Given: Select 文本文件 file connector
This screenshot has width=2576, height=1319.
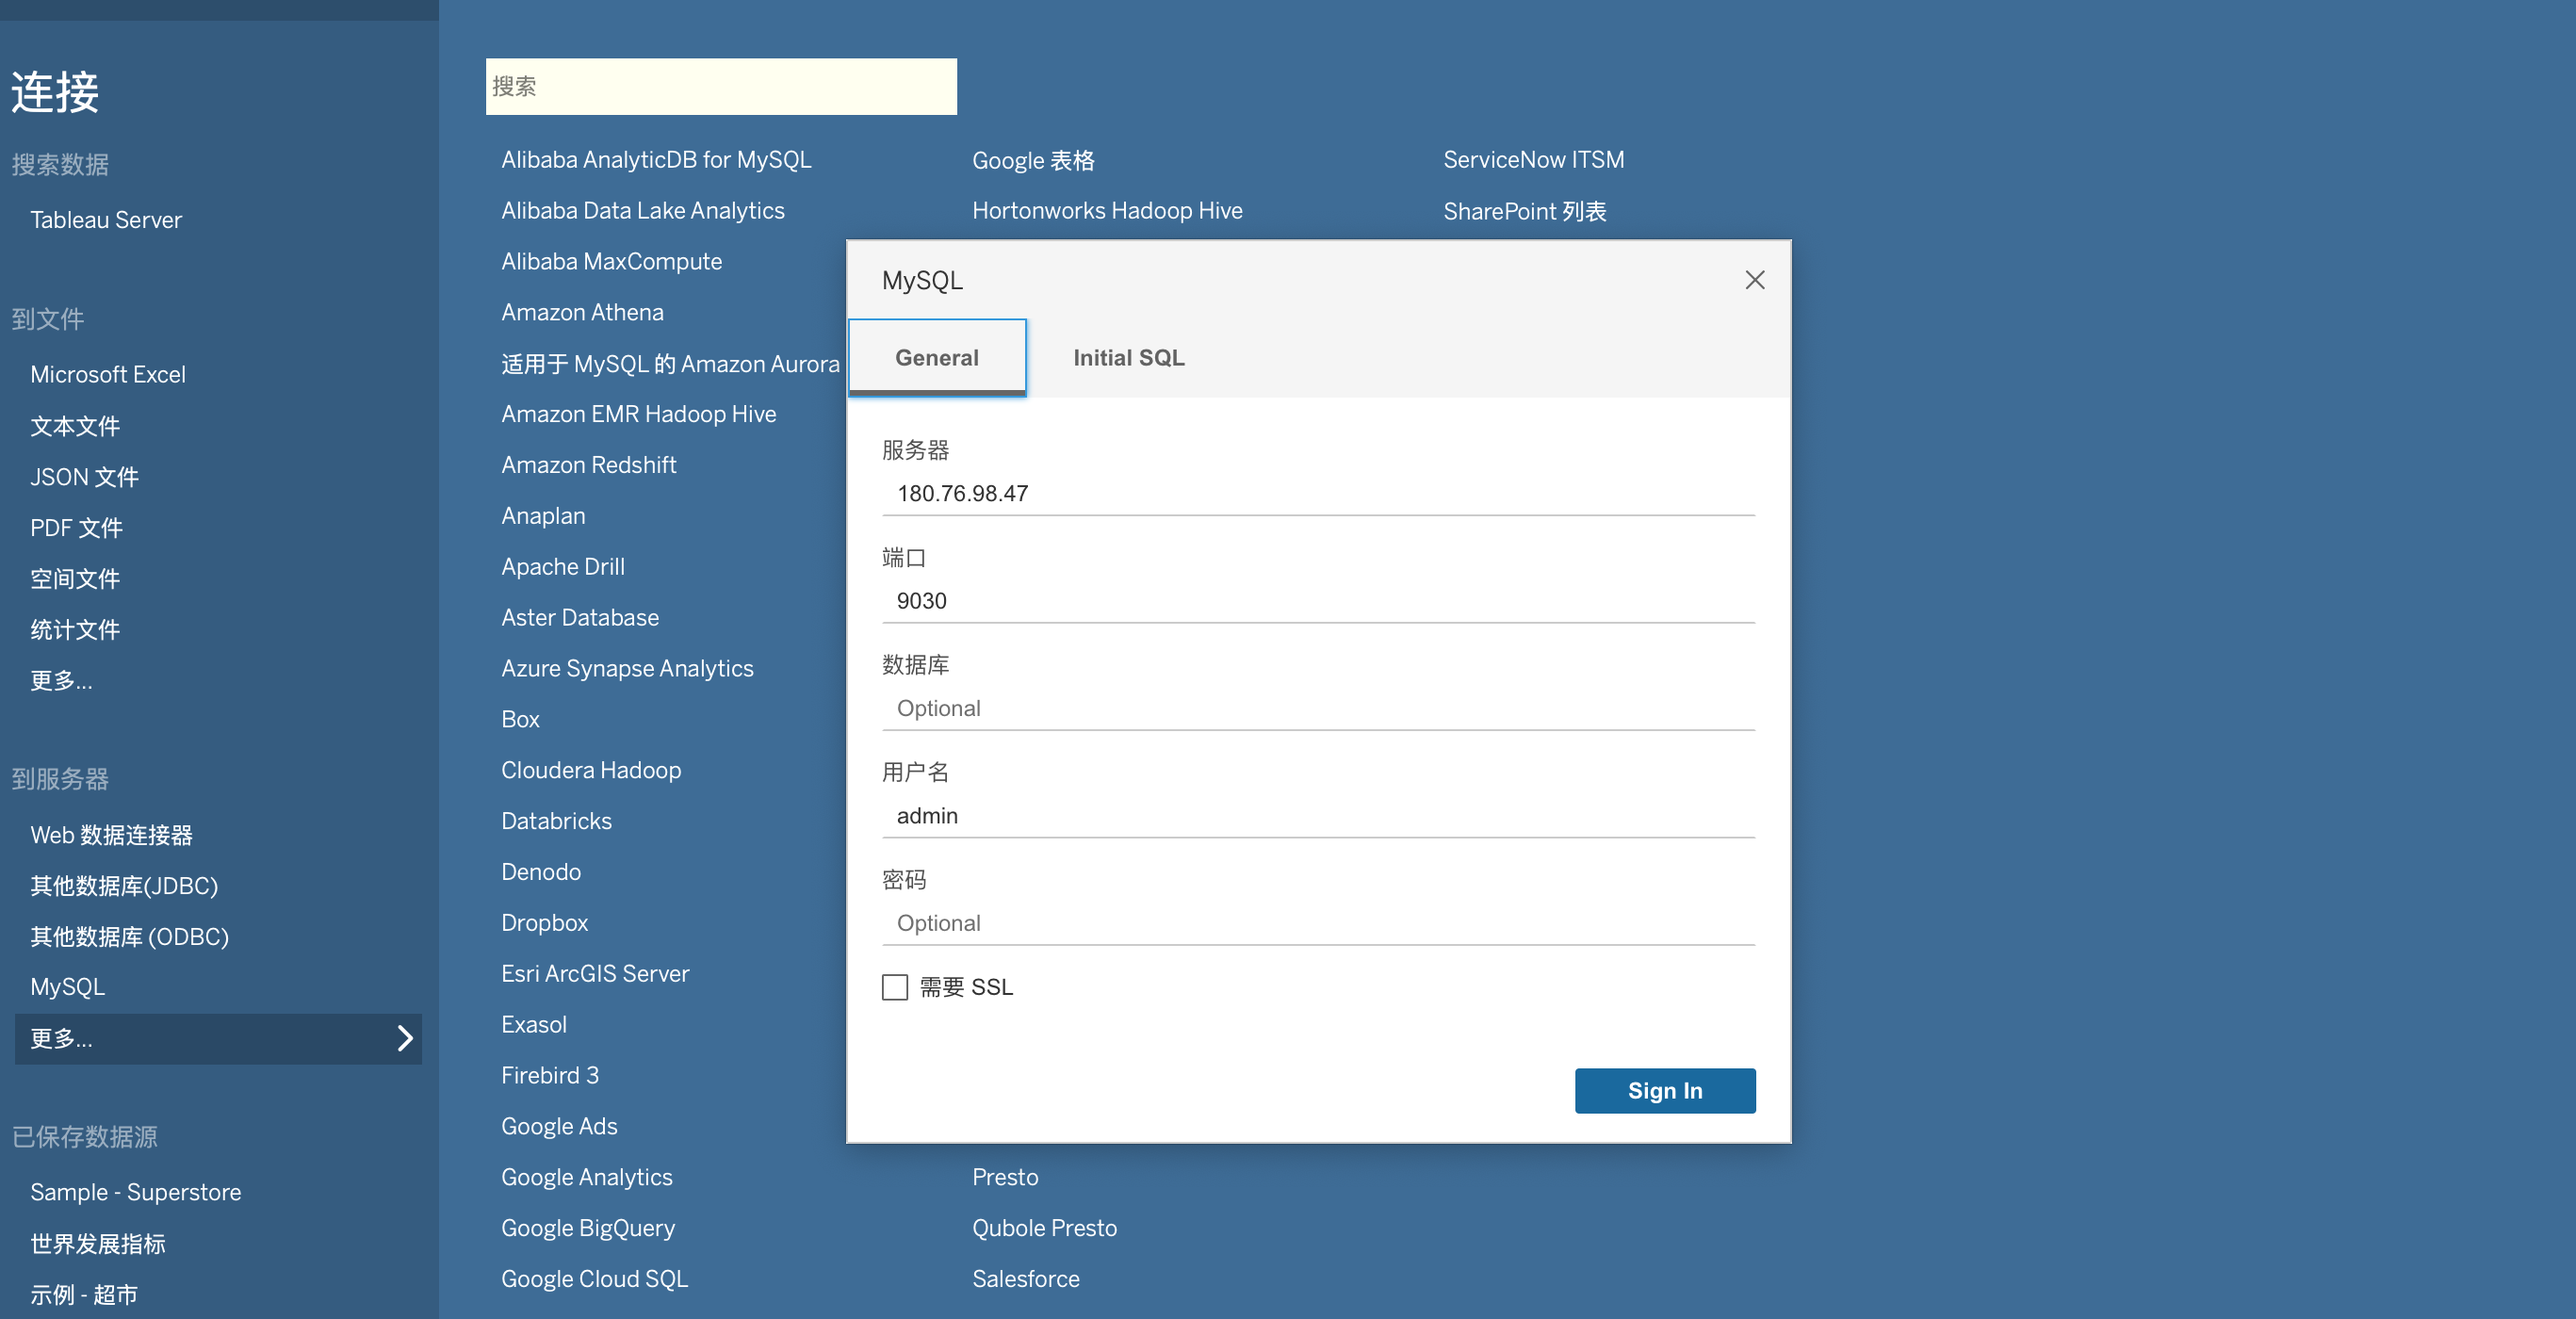Looking at the screenshot, I should pyautogui.click(x=75, y=426).
